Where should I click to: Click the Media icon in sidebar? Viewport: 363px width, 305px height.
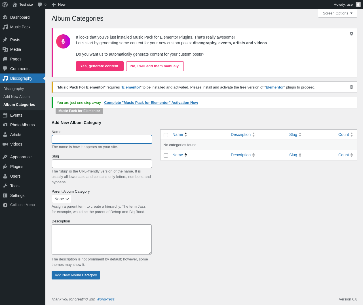point(5,49)
